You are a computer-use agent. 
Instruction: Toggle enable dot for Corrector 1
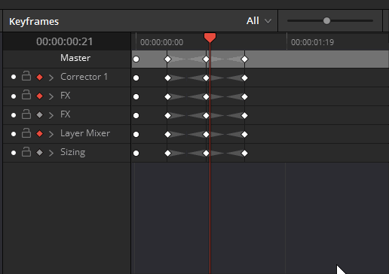14,77
